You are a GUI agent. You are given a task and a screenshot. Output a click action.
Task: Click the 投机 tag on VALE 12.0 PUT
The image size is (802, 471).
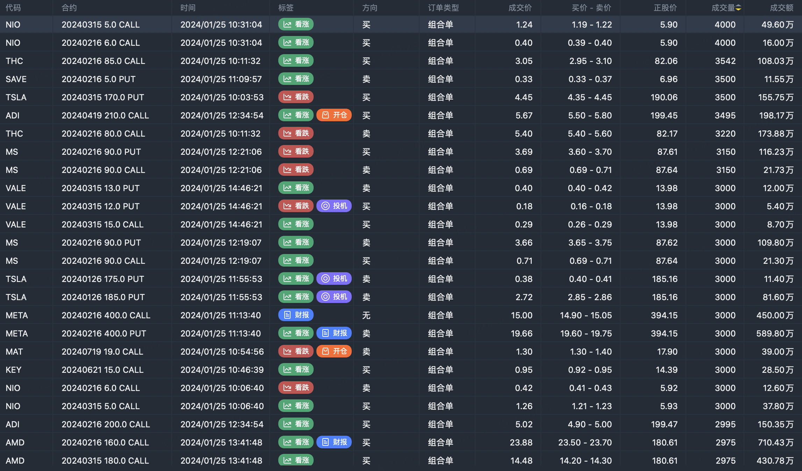point(334,206)
